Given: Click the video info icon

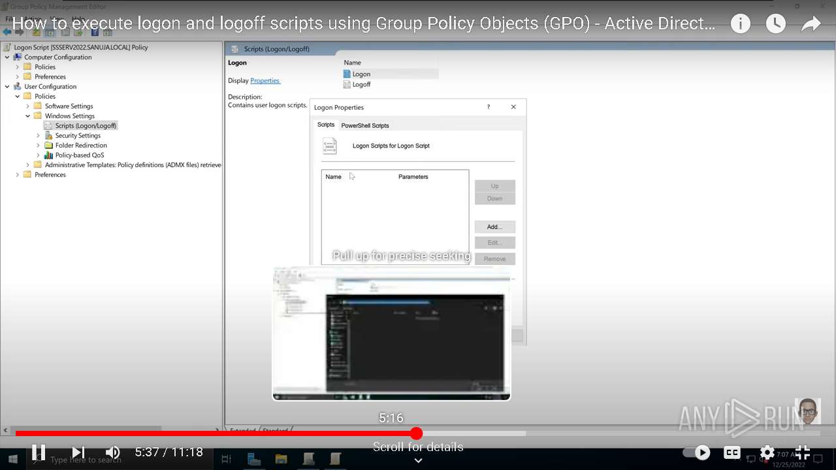Looking at the screenshot, I should click(x=740, y=24).
